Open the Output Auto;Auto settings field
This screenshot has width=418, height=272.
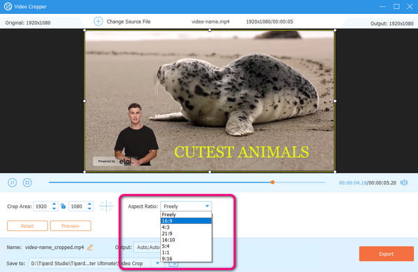146,247
